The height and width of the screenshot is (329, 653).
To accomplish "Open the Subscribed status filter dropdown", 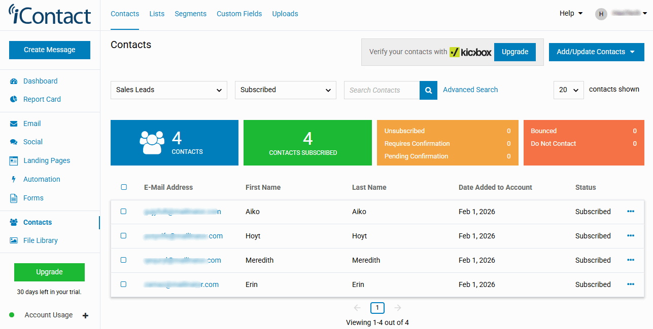I will tap(285, 90).
